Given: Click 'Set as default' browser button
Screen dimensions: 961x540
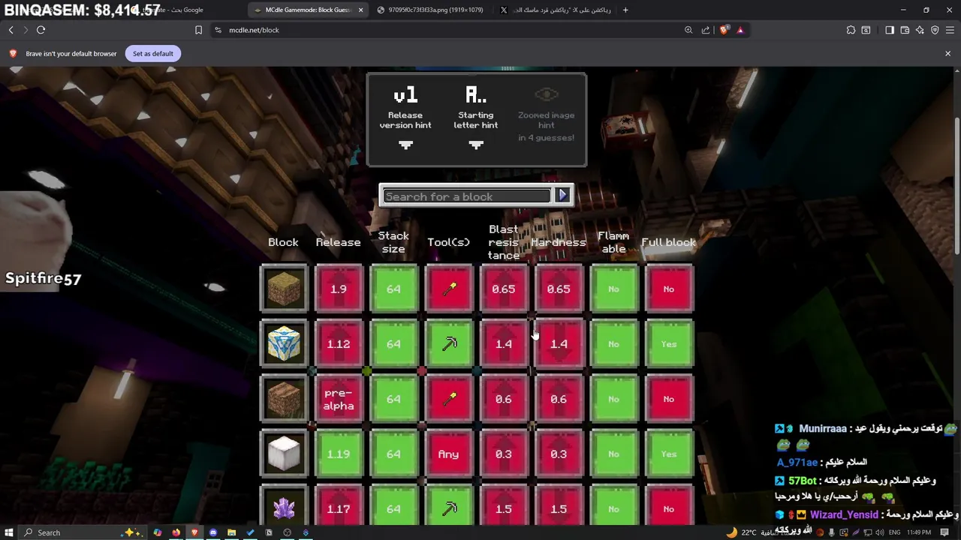Looking at the screenshot, I should (x=153, y=53).
